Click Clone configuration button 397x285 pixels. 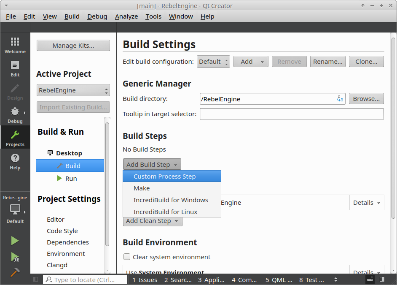pos(366,62)
